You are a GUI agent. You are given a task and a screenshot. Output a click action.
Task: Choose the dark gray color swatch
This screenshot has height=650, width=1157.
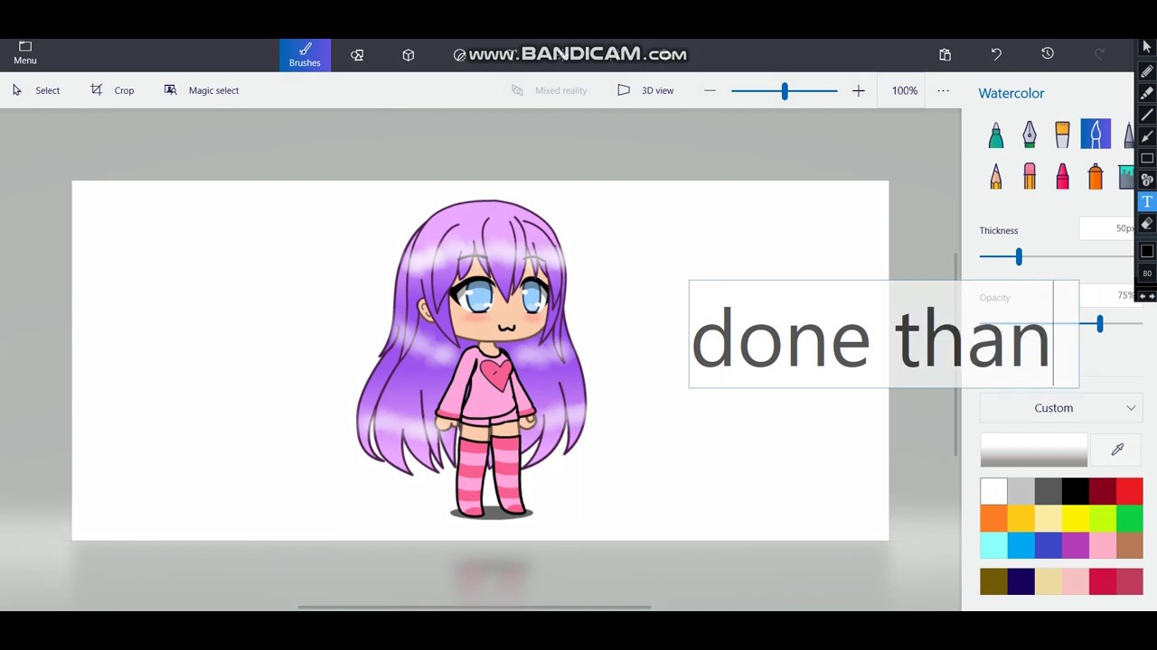pos(1048,491)
